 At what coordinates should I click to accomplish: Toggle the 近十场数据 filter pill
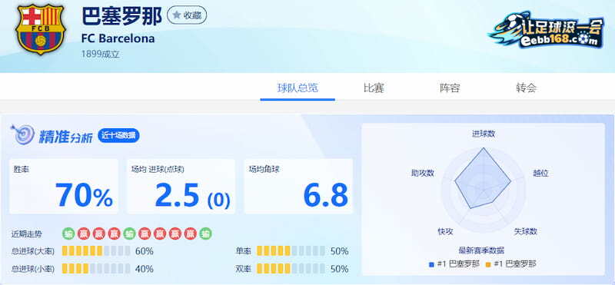pos(118,136)
